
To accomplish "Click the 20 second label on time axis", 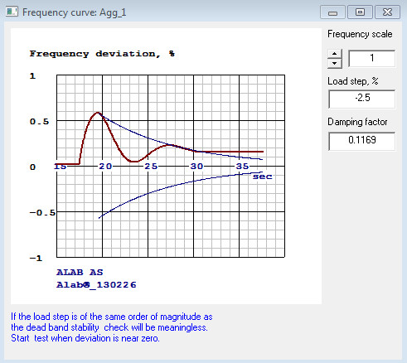I will (x=105, y=166).
